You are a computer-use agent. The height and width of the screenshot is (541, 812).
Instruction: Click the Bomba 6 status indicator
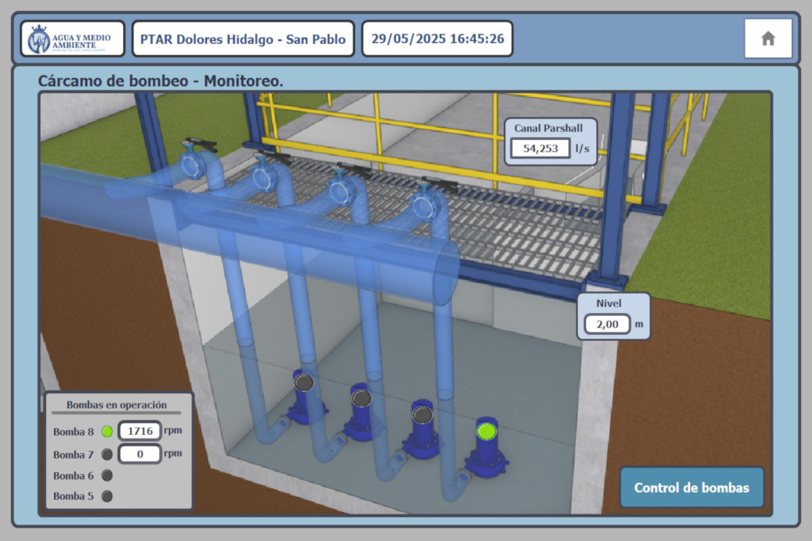click(107, 475)
